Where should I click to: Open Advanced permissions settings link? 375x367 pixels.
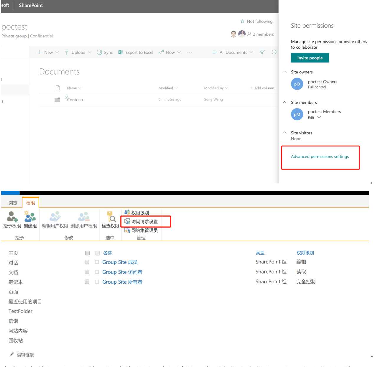320,157
